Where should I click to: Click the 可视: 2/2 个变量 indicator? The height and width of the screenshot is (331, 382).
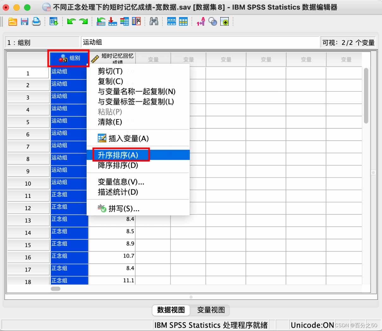pos(348,42)
